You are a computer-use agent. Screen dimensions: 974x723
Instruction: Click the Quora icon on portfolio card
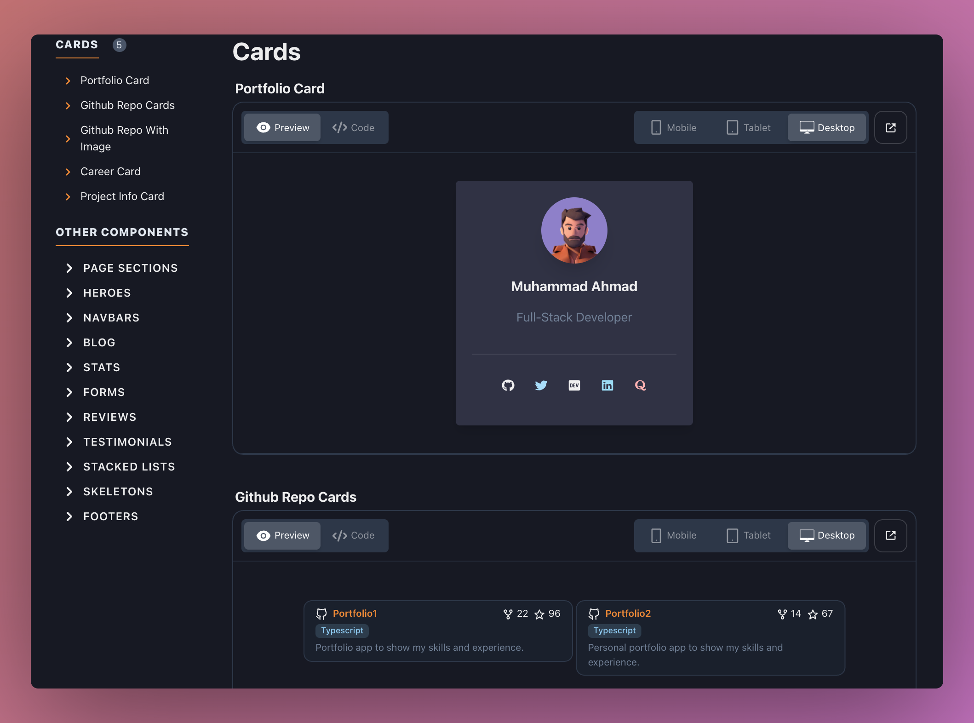pyautogui.click(x=639, y=385)
